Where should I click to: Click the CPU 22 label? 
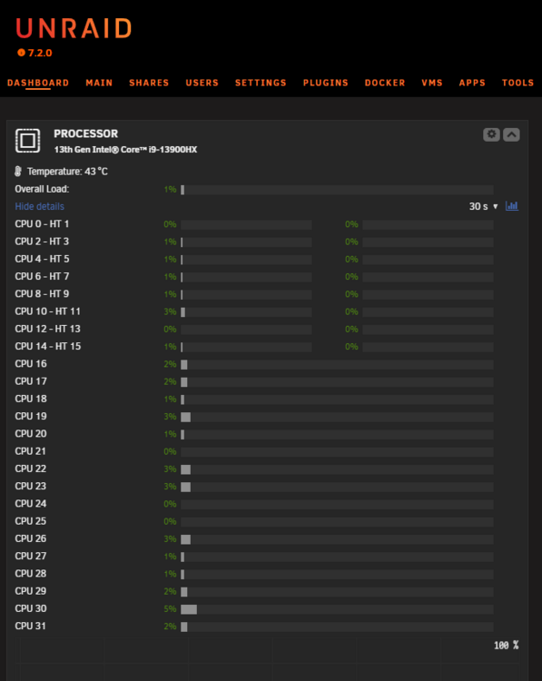click(x=30, y=469)
